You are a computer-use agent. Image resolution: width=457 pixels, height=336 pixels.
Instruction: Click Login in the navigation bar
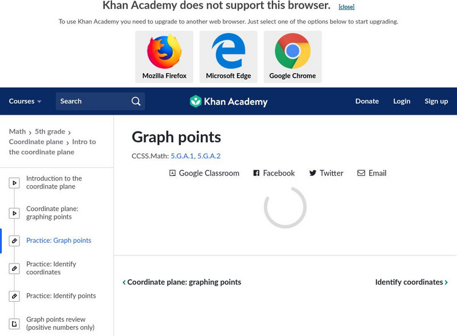click(x=402, y=101)
